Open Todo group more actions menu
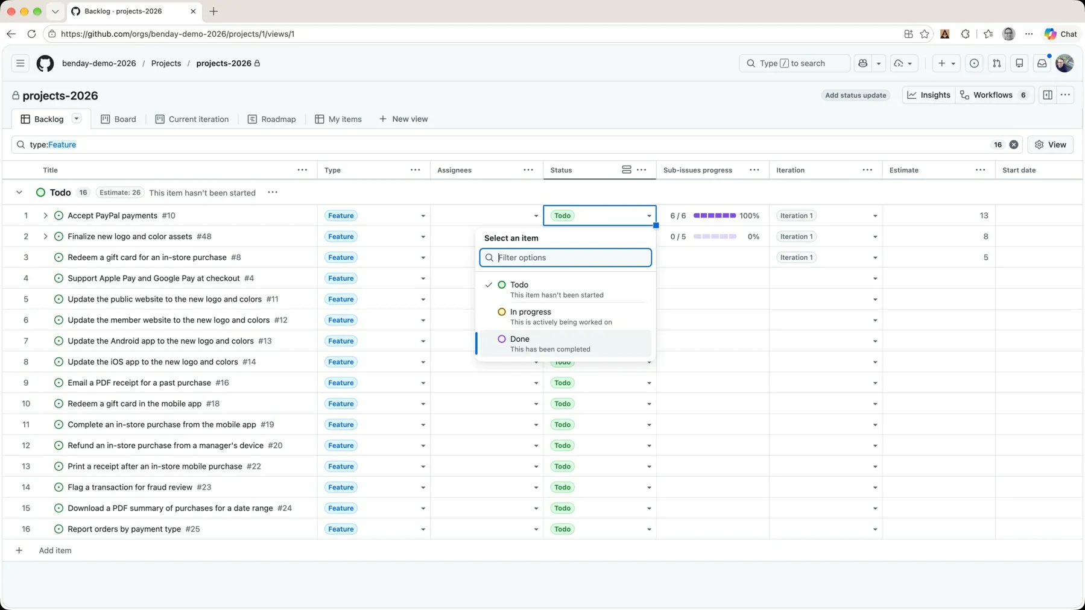 273,192
